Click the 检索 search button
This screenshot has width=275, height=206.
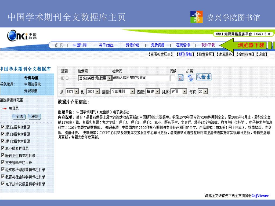[204, 77]
